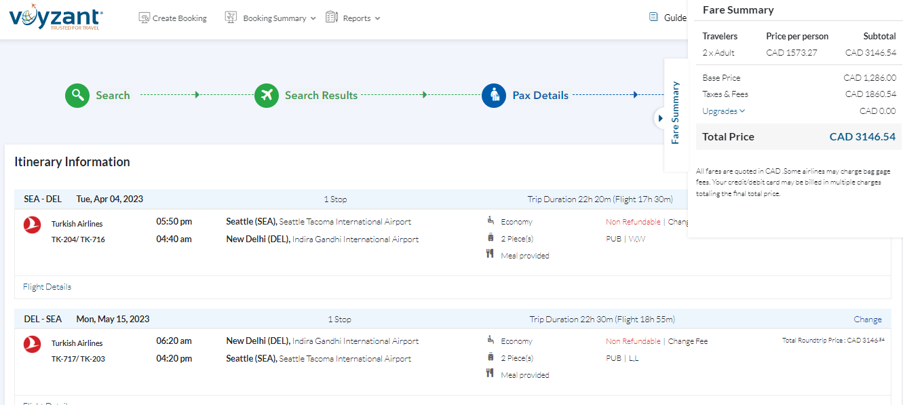This screenshot has height=405, width=903.
Task: Select the vertical Fare Summary tab
Action: coord(675,113)
